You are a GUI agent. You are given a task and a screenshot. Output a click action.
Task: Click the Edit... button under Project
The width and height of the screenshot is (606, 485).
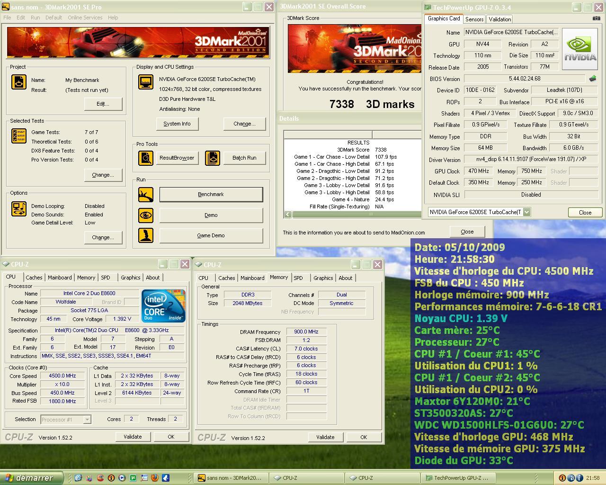click(x=103, y=104)
